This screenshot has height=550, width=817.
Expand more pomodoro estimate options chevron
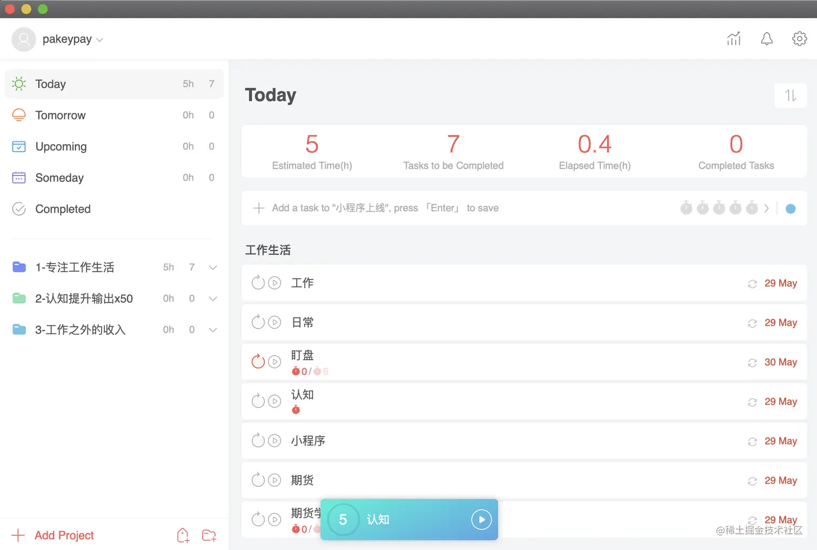point(766,209)
